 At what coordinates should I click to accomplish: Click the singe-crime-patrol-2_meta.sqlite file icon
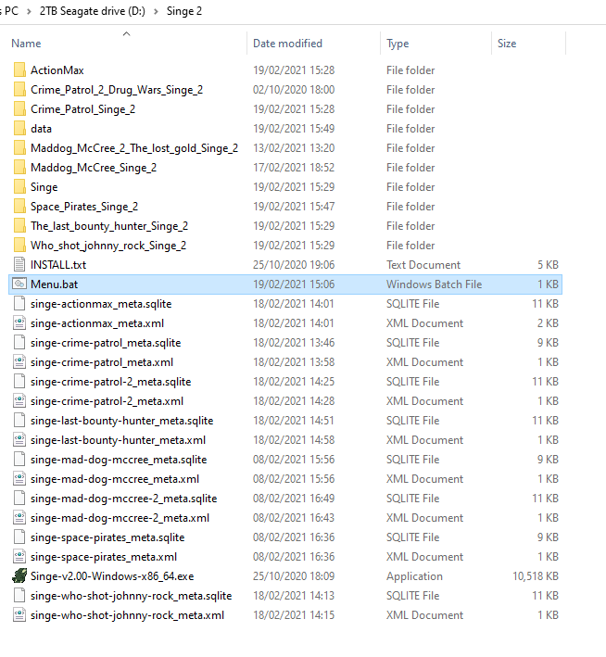click(x=19, y=381)
